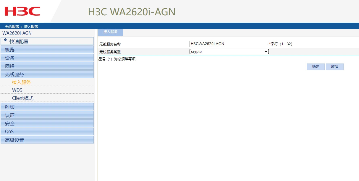
Task: Click the 无线服务名称 input field
Action: coord(229,43)
